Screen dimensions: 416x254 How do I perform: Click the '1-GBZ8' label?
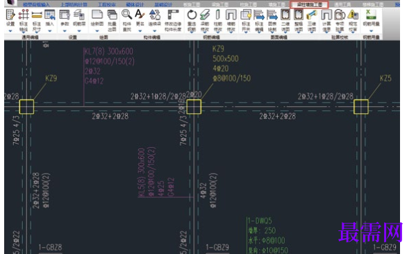click(x=51, y=247)
